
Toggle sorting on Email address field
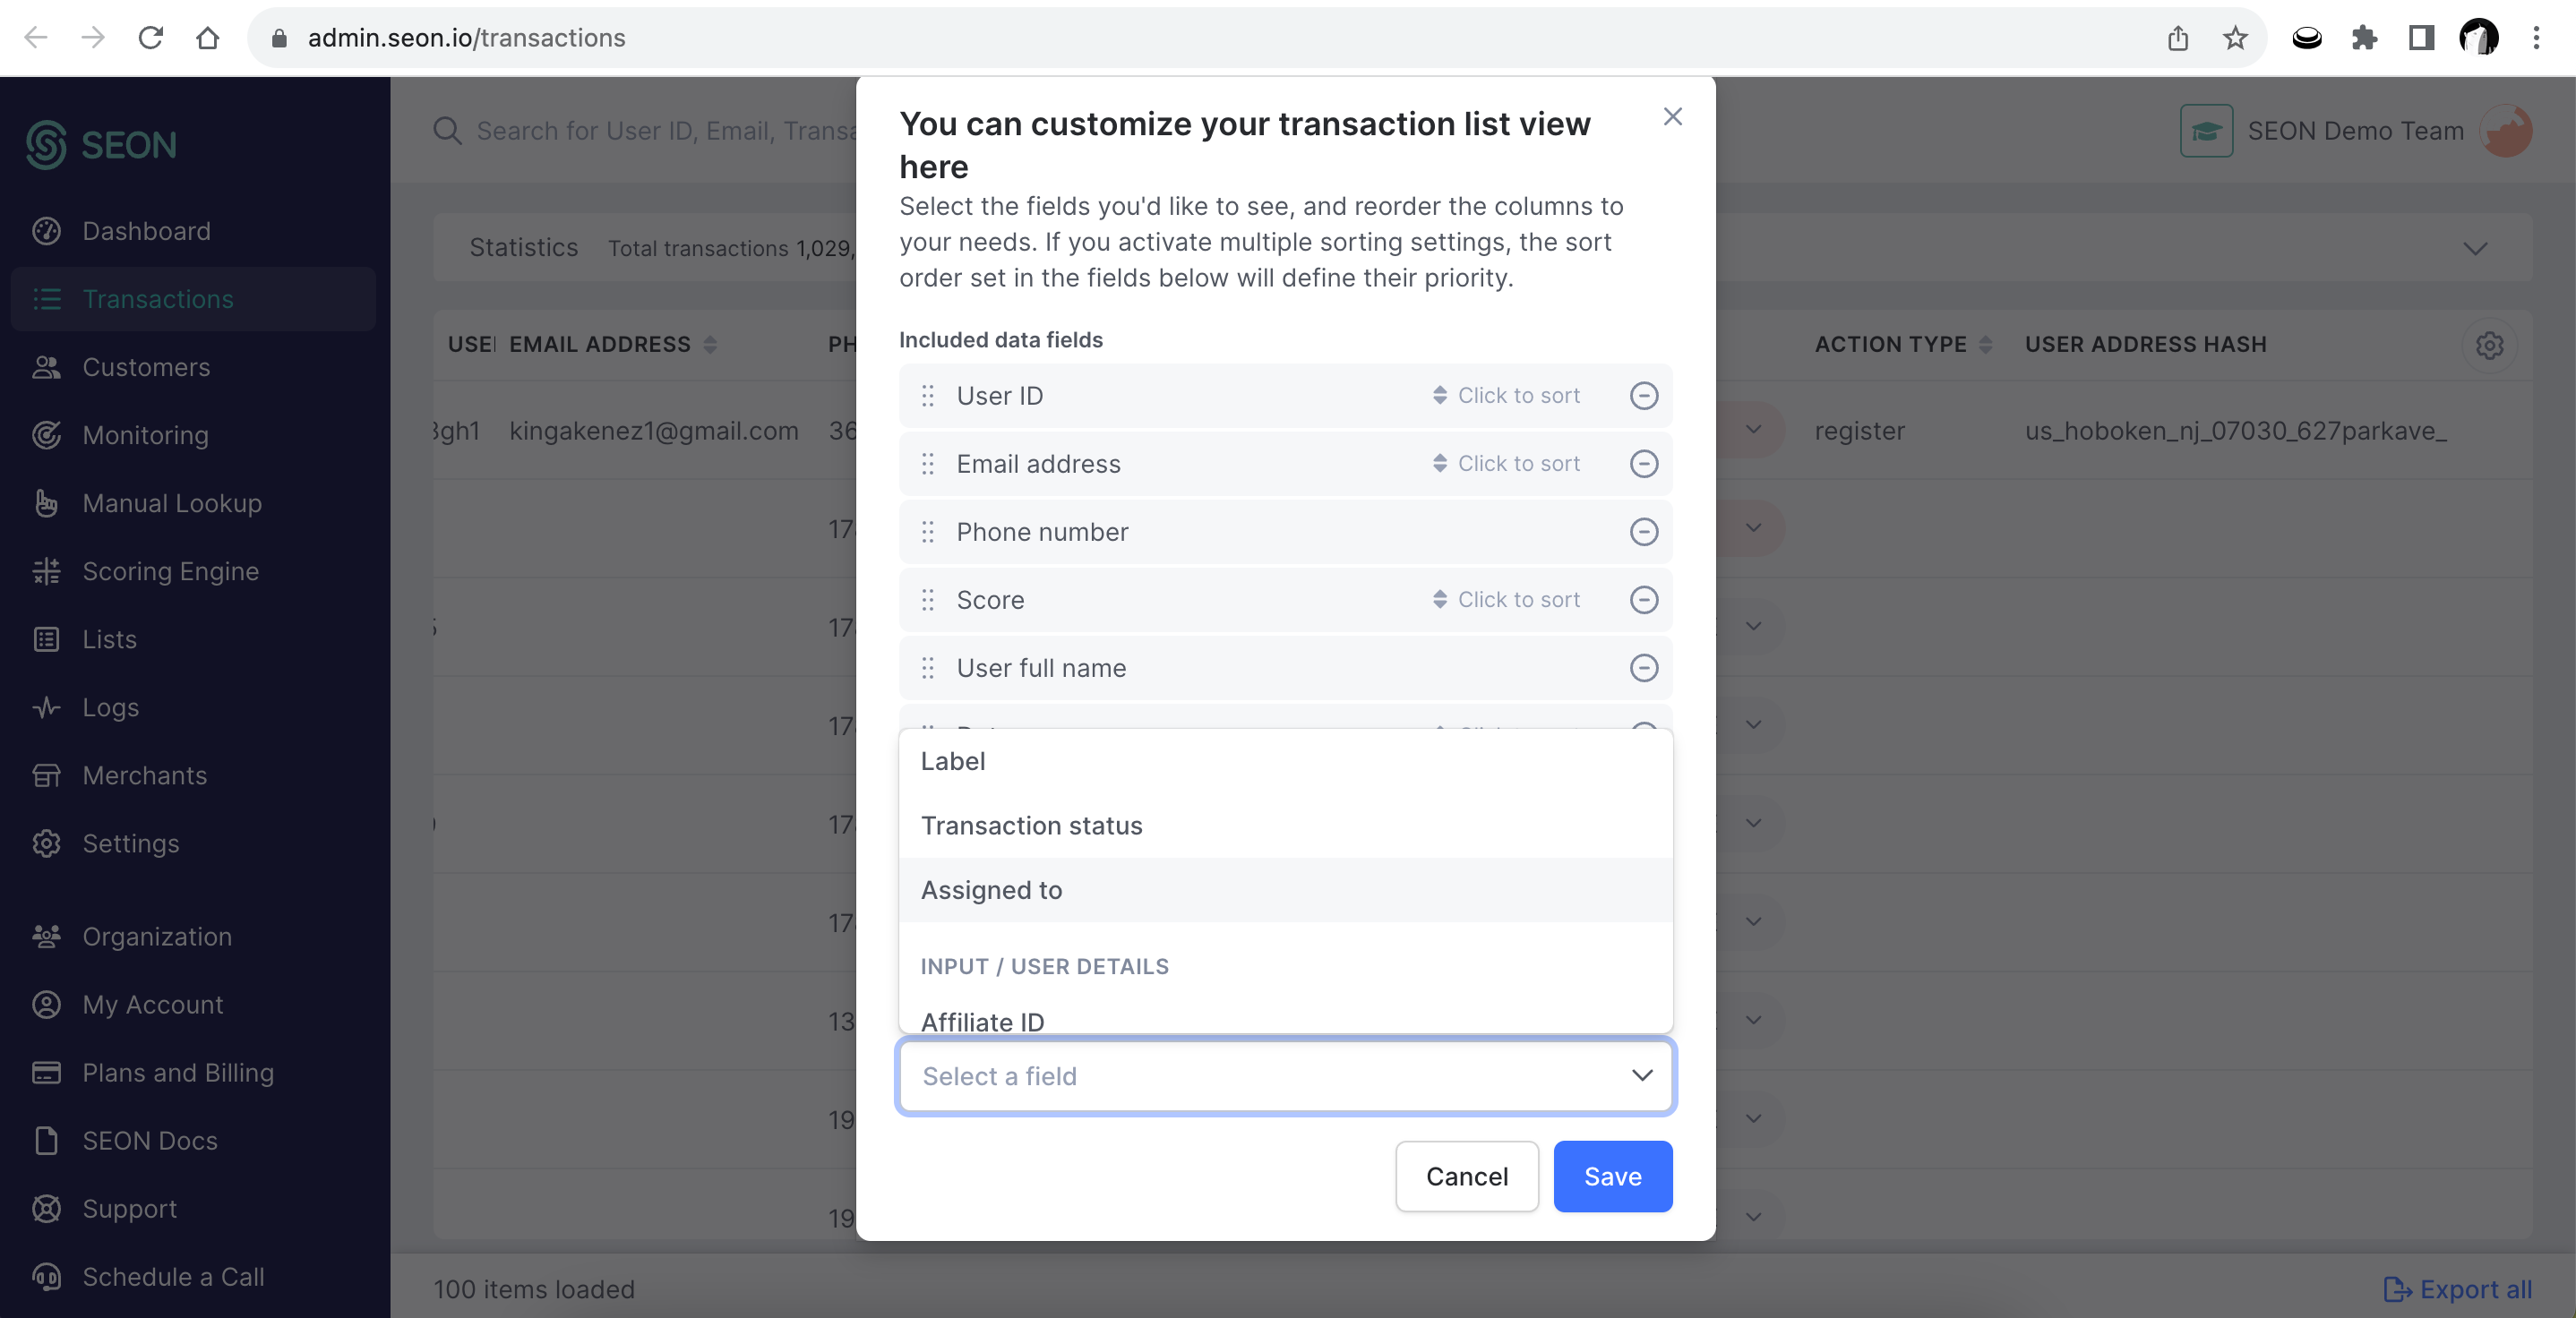pyautogui.click(x=1506, y=464)
